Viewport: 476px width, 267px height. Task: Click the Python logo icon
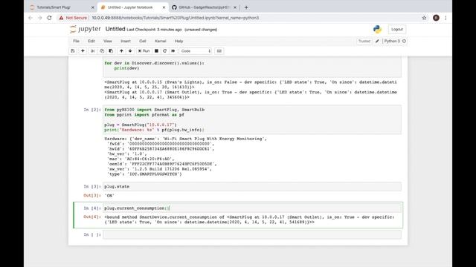coord(377,29)
